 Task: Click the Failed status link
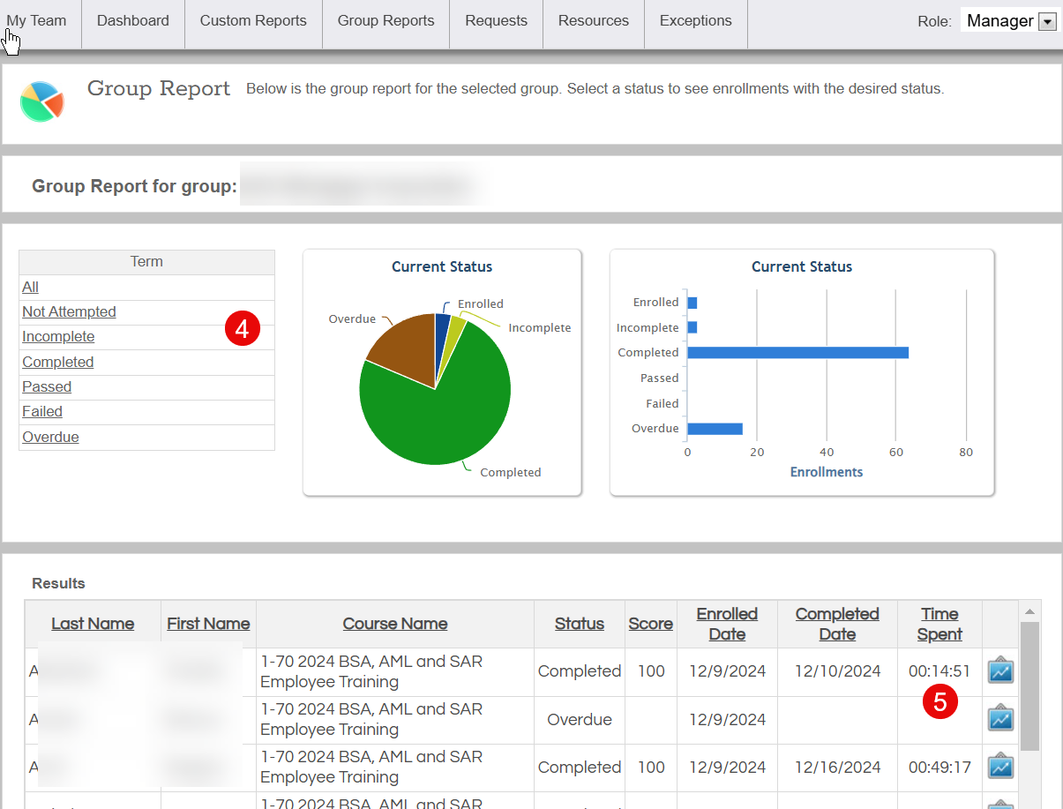pos(42,411)
